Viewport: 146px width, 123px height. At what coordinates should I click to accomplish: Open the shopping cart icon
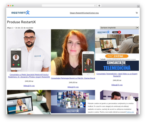tap(137, 13)
